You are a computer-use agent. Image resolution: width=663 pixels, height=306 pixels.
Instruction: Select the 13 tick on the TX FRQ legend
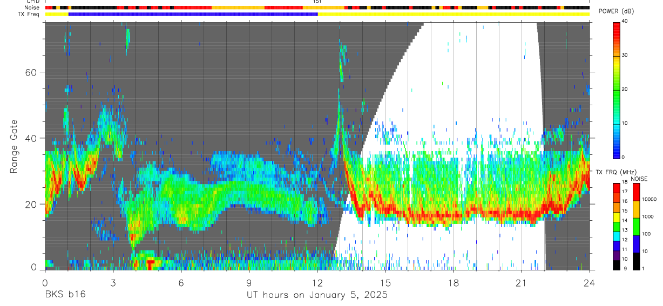click(624, 230)
